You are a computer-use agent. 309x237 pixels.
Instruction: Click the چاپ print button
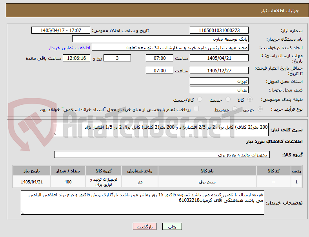pos(172,226)
